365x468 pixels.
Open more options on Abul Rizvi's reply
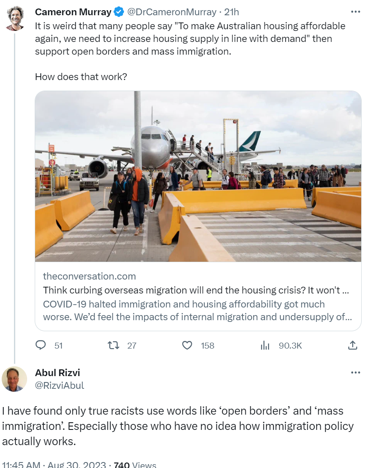pos(355,373)
